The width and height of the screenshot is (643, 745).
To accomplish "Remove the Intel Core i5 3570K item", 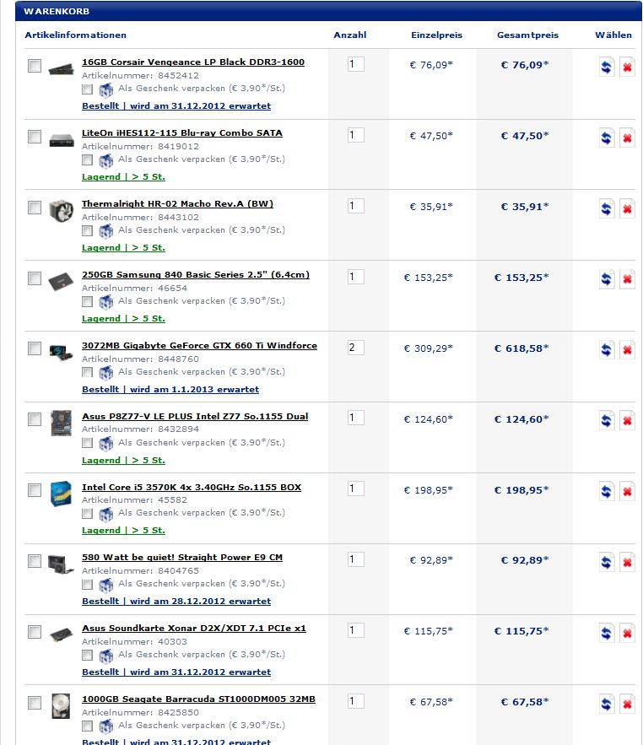I will point(627,491).
